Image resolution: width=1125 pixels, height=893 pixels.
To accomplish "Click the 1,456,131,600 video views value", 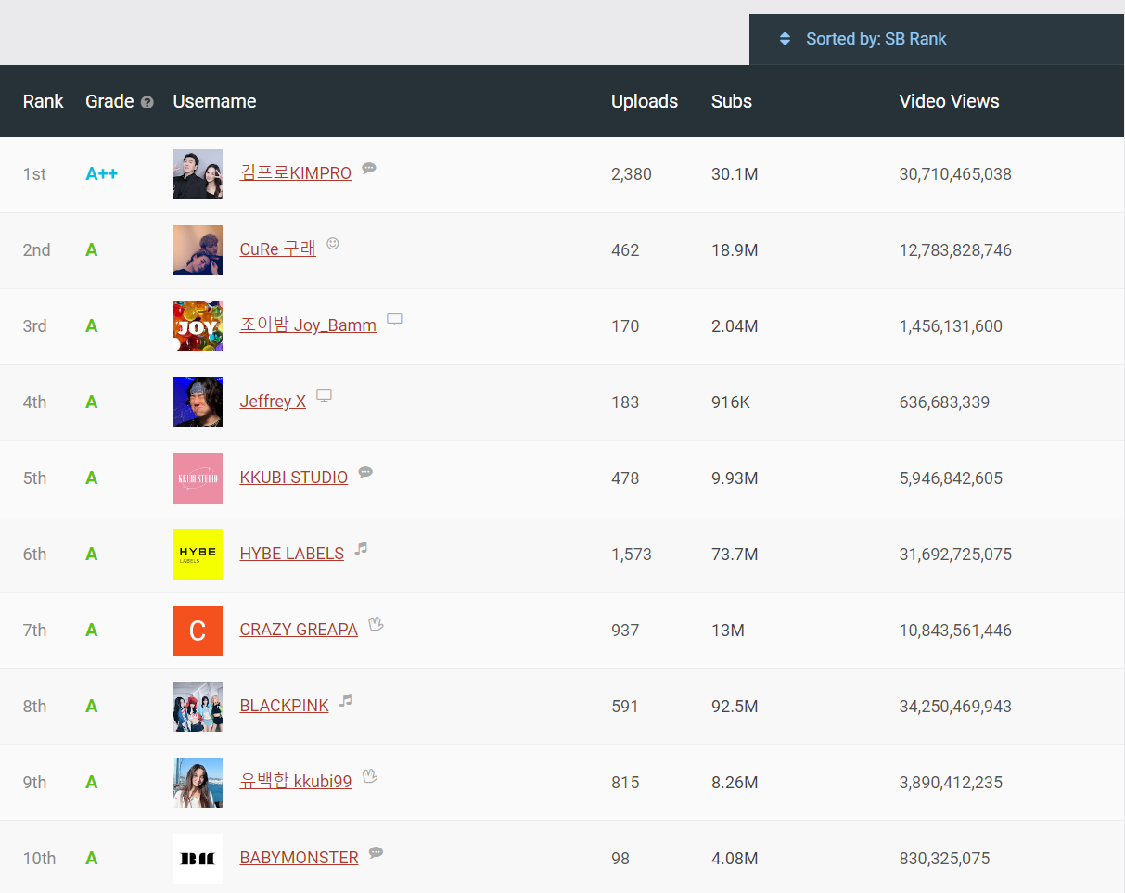I will click(x=951, y=326).
